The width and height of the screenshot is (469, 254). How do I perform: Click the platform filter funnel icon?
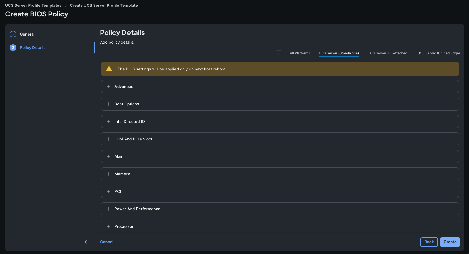(x=279, y=53)
